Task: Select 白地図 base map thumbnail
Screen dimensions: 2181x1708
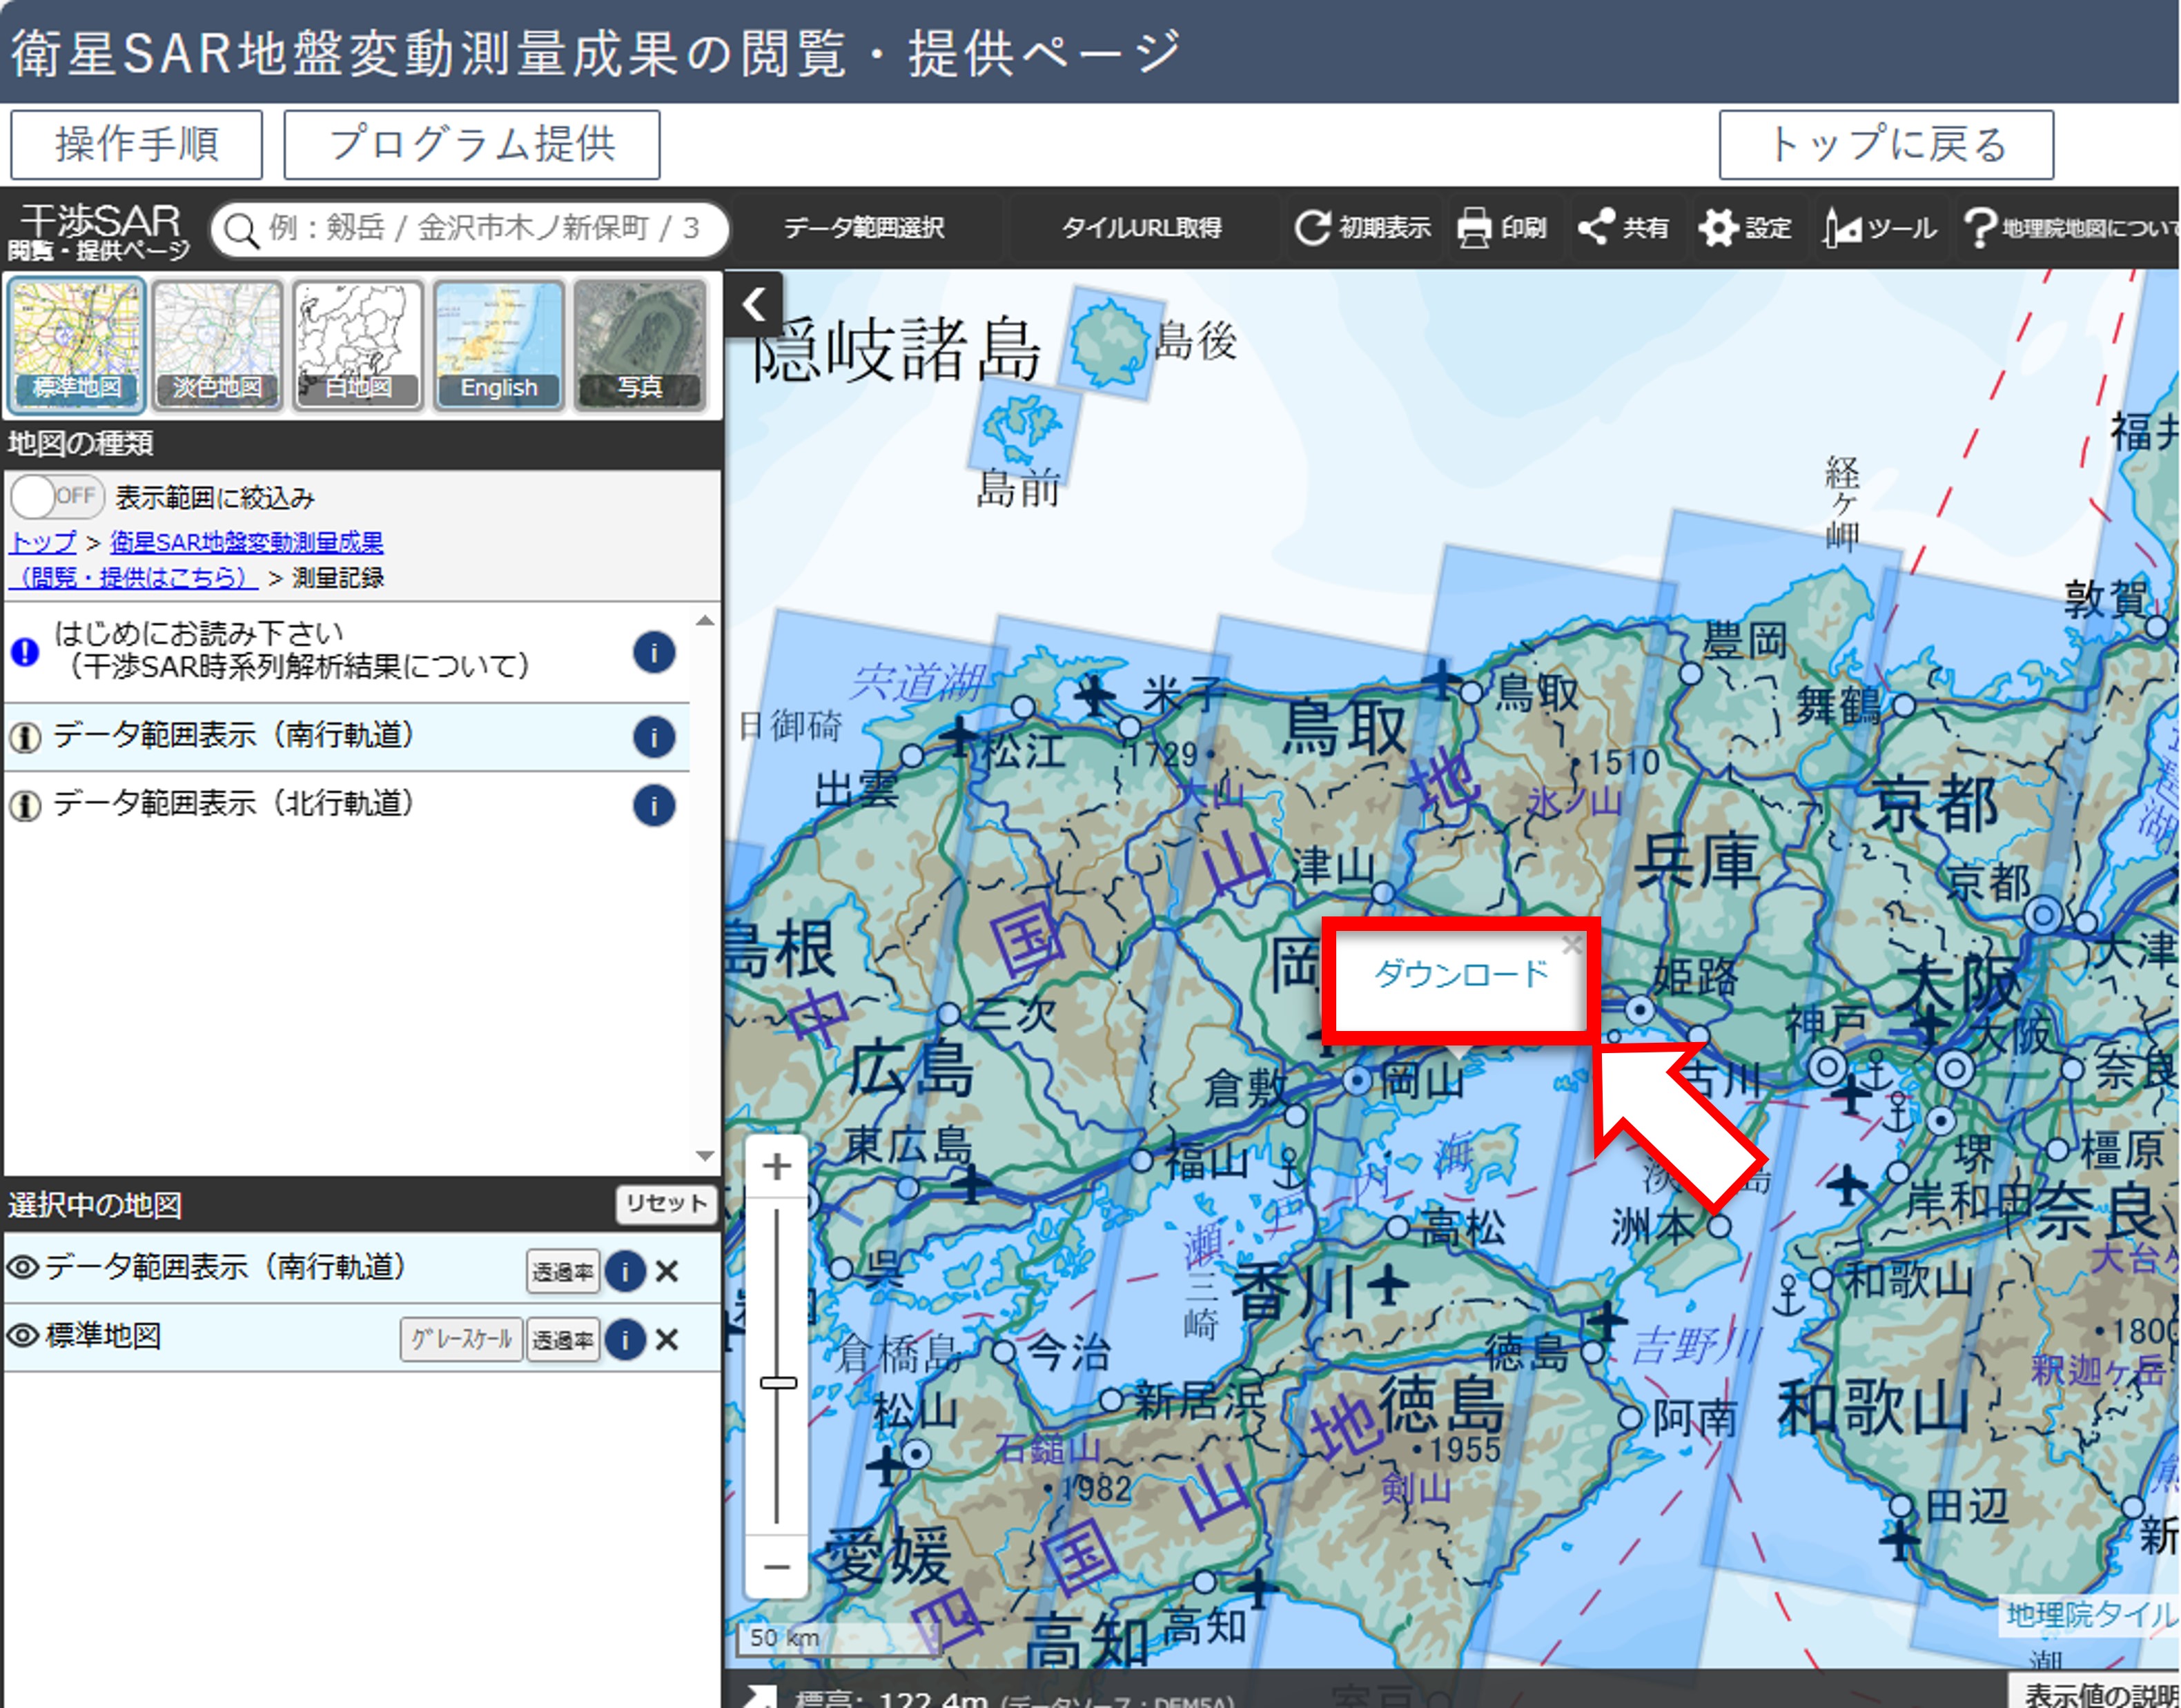Action: click(x=358, y=344)
